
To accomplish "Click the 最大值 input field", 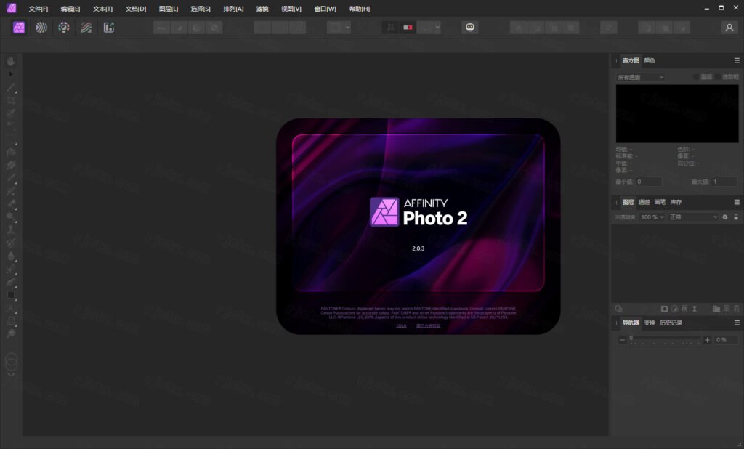I will [724, 182].
